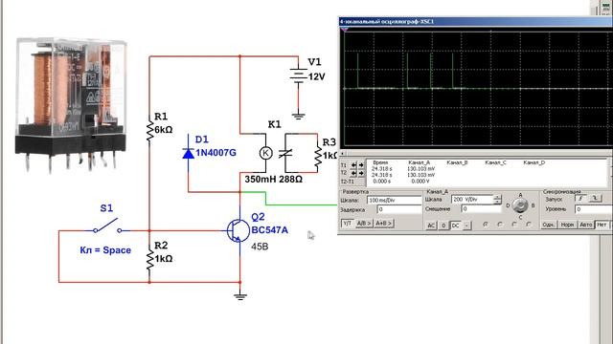Move cursor T2 left with its arrow
The image size is (613, 344).
pos(353,173)
